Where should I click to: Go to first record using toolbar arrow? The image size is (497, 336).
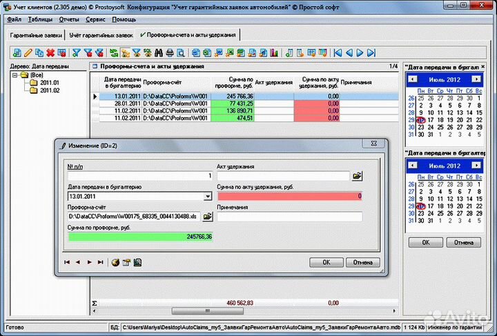point(338,52)
